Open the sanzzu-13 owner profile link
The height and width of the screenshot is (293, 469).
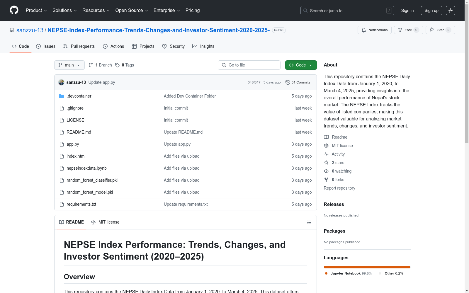[x=30, y=30]
